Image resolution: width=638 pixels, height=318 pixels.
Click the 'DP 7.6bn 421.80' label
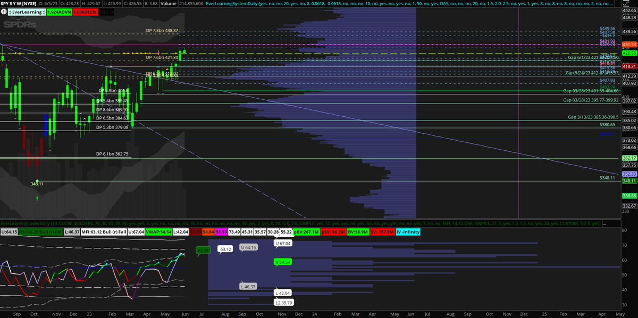pos(162,57)
